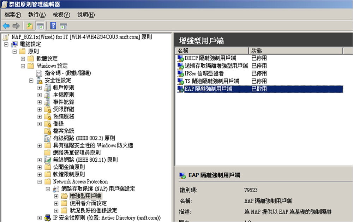This screenshot has height=222, width=353.
Task: Expand the 帳戶原則 node
Action: point(40,88)
